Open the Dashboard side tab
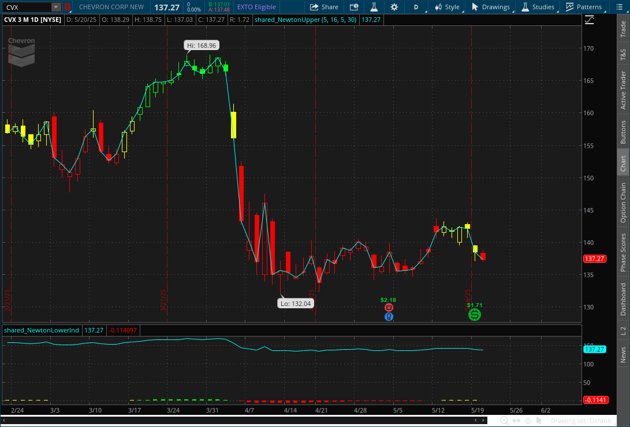This screenshot has width=630, height=427. [623, 299]
